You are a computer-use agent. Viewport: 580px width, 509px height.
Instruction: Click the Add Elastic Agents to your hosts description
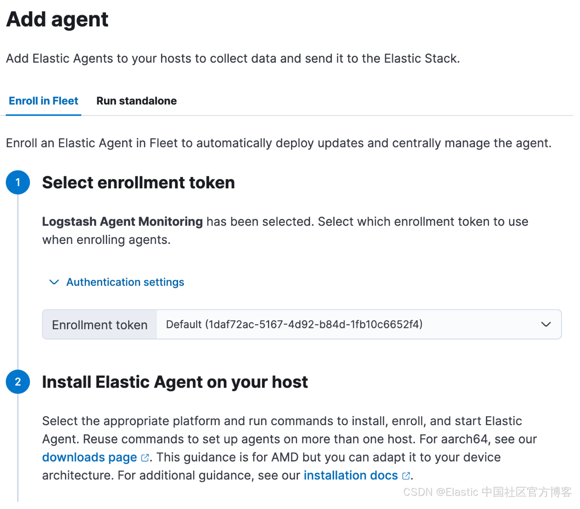coord(233,59)
